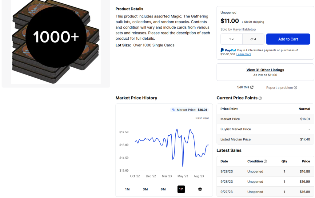315x198 pixels.
Task: Click the Report a problem info icon
Action: tap(295, 88)
